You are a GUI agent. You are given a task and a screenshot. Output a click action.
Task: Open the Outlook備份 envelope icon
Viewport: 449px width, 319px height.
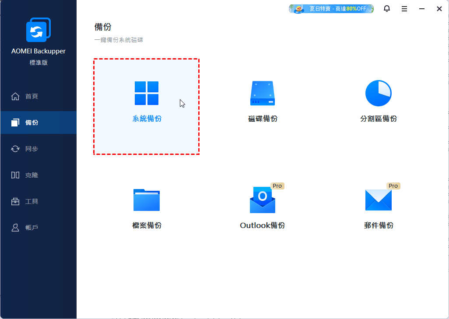(263, 200)
